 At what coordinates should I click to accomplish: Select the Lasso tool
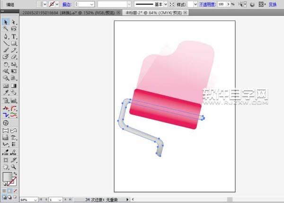13,28
